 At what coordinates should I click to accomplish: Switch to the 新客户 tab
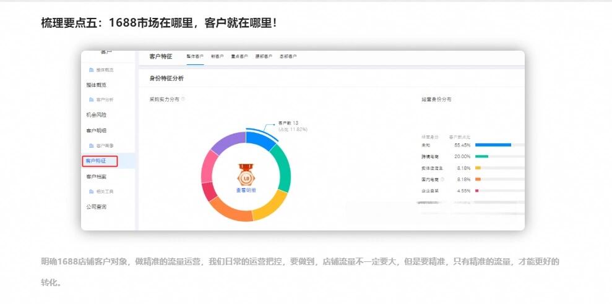click(x=217, y=56)
